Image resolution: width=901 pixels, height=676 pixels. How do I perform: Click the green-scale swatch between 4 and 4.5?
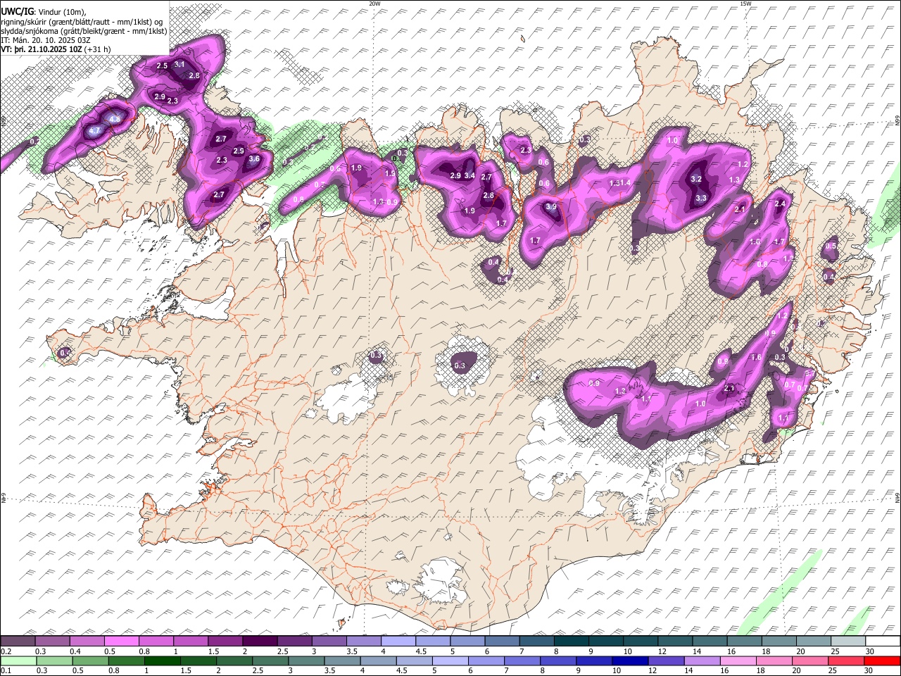pos(377,661)
